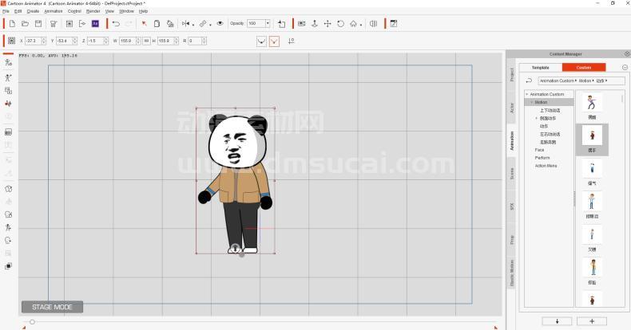This screenshot has height=330, width=631.
Task: Create a new project with the blank-page icon
Action: 12,24
